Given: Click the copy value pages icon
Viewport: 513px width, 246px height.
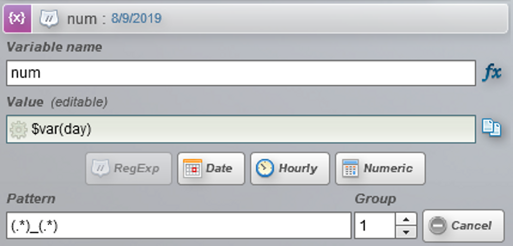Looking at the screenshot, I should click(491, 127).
